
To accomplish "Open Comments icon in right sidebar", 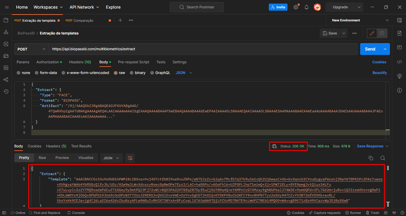I will [399, 48].
